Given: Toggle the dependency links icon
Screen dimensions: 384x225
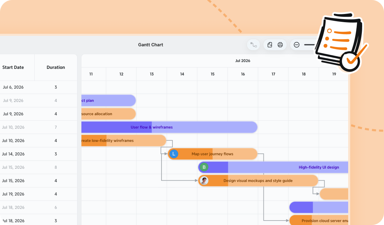Looking at the screenshot, I should point(254,45).
